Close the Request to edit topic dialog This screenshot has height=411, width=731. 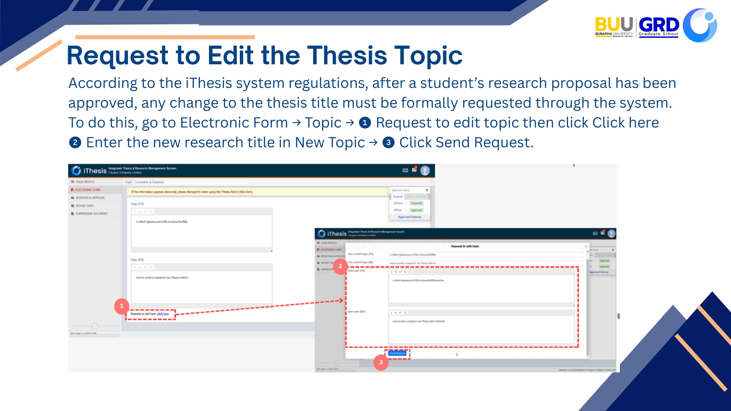586,246
